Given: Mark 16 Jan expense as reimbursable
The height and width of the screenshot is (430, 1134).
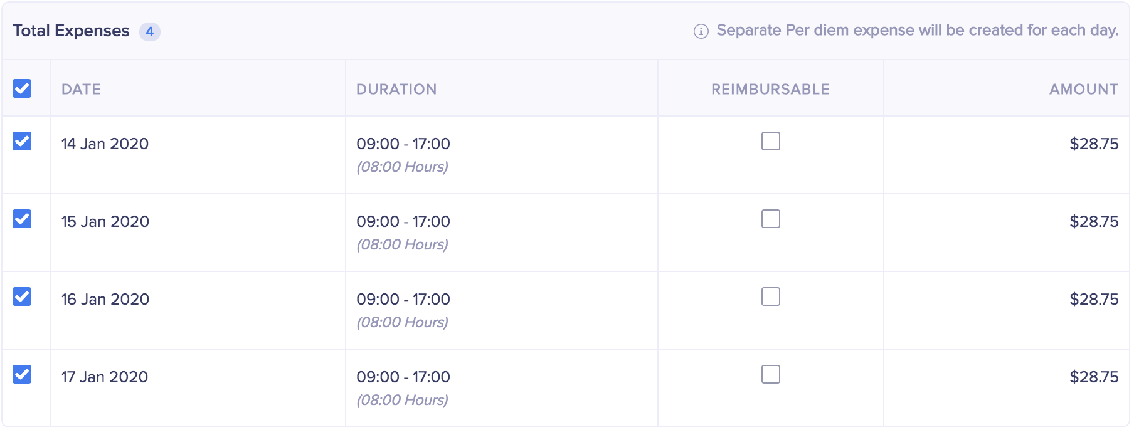Looking at the screenshot, I should point(770,296).
